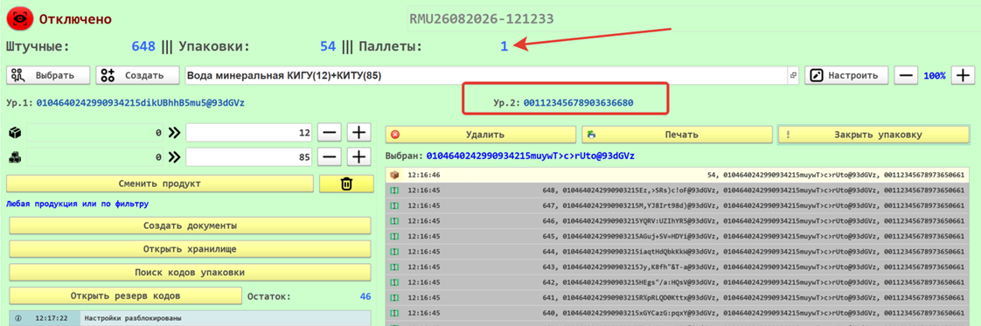Click the Любая продукция или по фильтру link
The width and height of the screenshot is (981, 326).
78,204
